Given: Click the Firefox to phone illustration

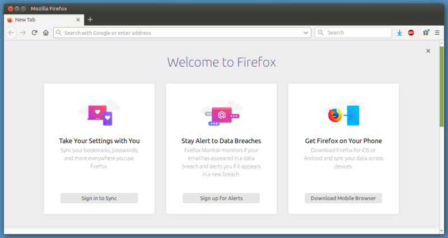Looking at the screenshot, I should (343, 113).
